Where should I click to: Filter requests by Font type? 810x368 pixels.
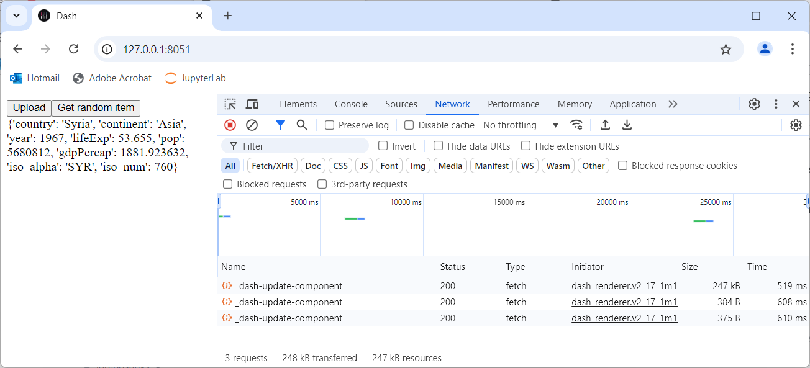point(389,166)
